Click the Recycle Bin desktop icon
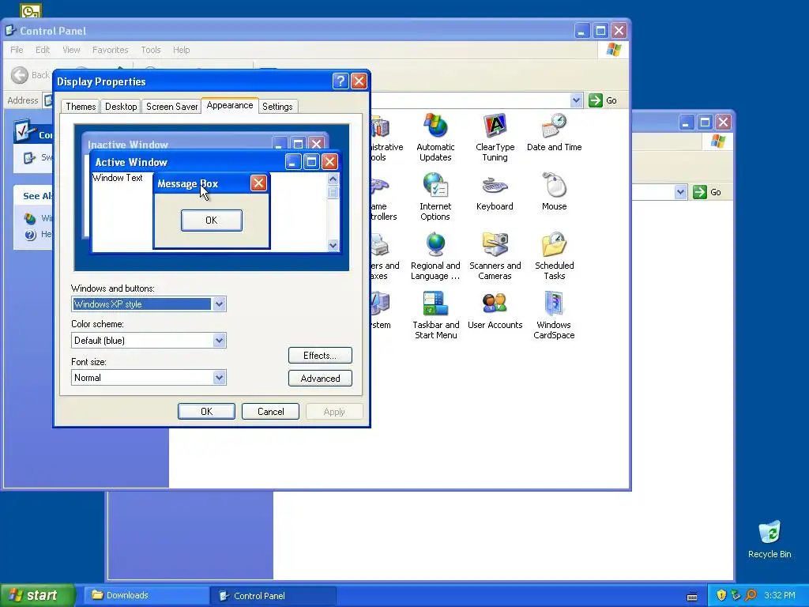Image resolution: width=809 pixels, height=607 pixels. click(769, 539)
